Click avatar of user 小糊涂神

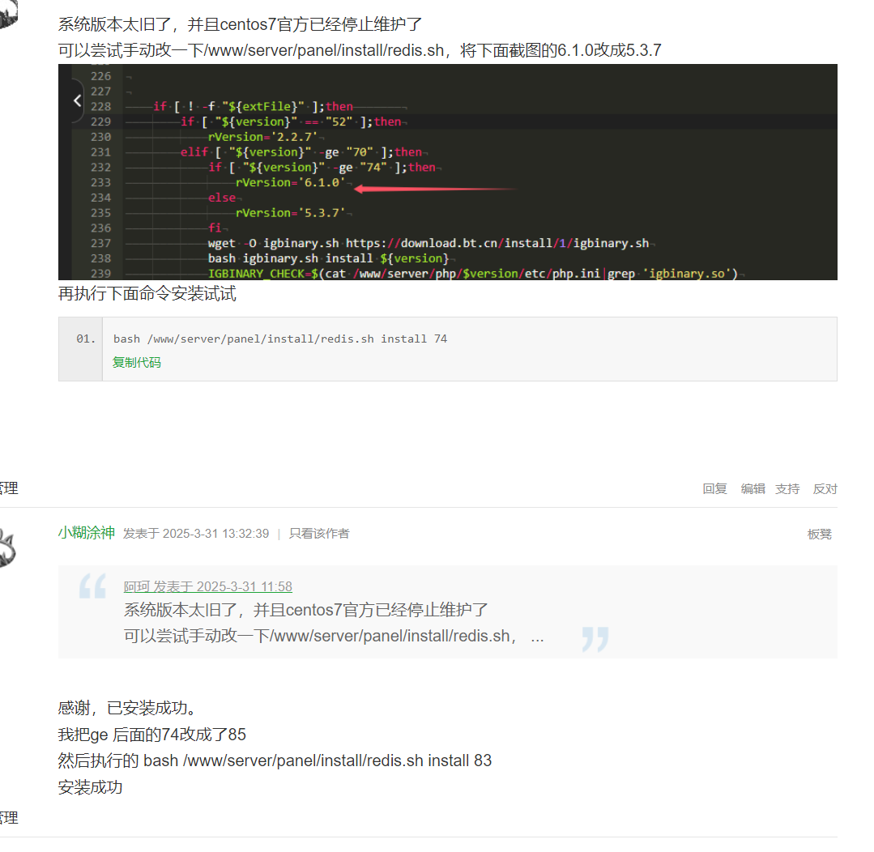(x=6, y=547)
